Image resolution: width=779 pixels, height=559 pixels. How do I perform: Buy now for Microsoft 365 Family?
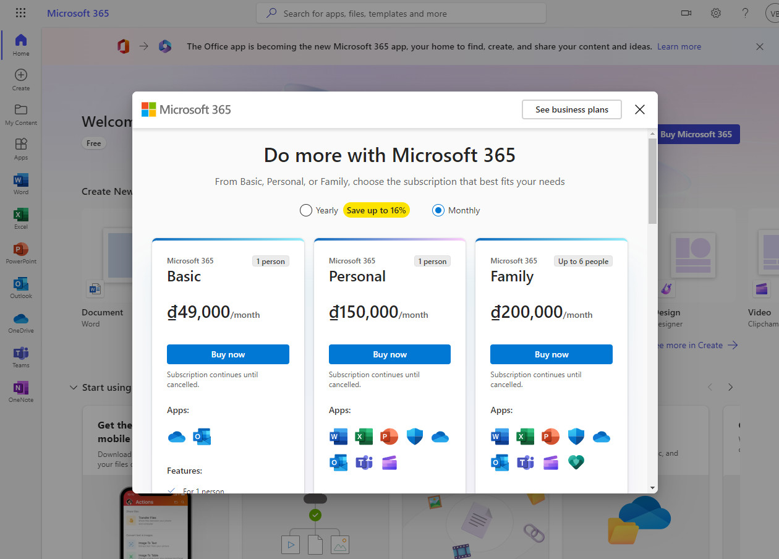(551, 354)
